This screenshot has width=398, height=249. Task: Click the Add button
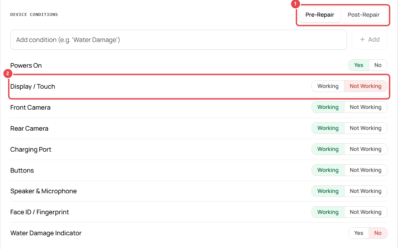369,39
